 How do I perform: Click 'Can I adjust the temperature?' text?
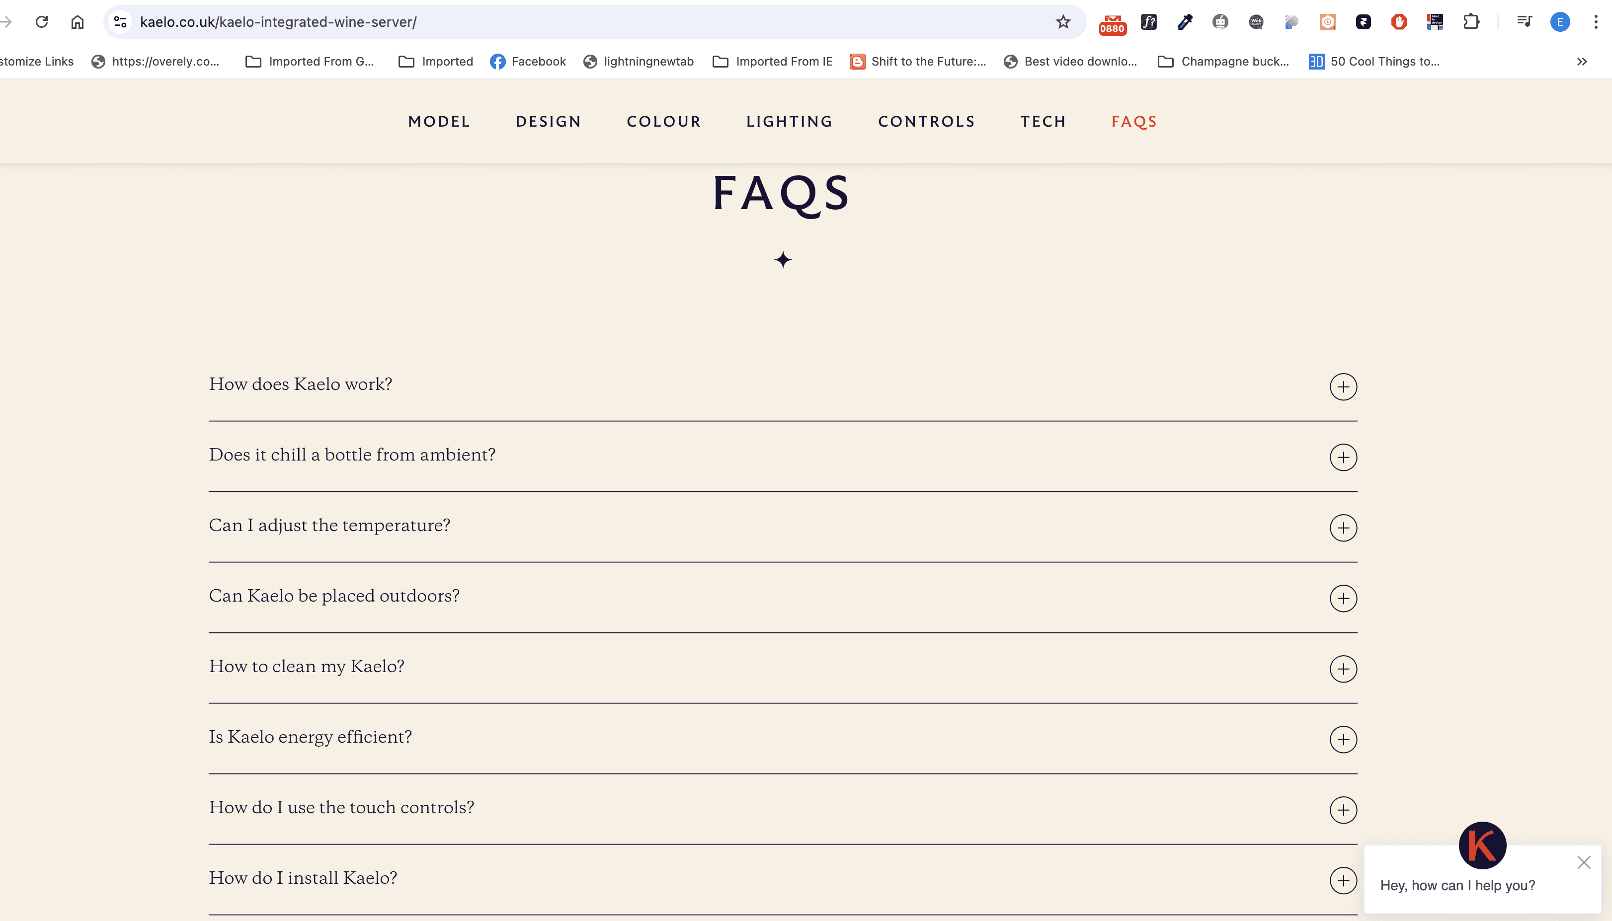(x=329, y=526)
